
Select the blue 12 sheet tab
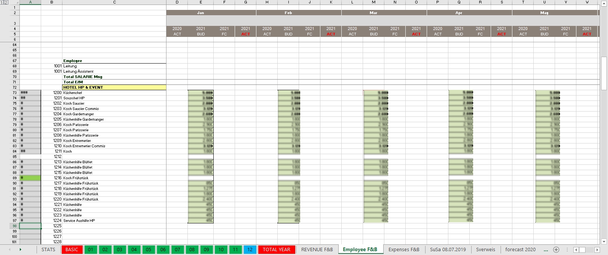tap(250, 250)
